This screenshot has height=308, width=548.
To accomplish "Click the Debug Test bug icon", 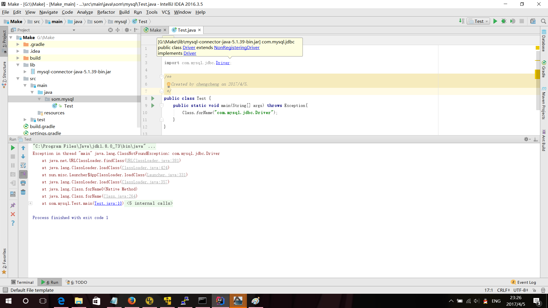I will [x=504, y=21].
